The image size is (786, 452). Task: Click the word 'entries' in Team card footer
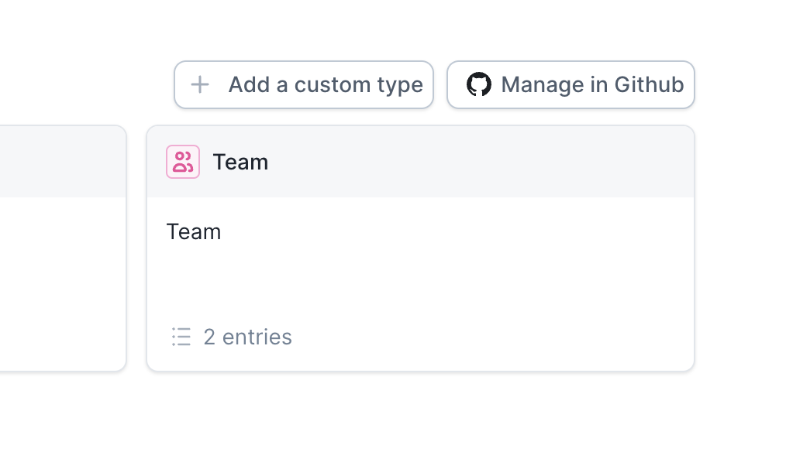(257, 337)
